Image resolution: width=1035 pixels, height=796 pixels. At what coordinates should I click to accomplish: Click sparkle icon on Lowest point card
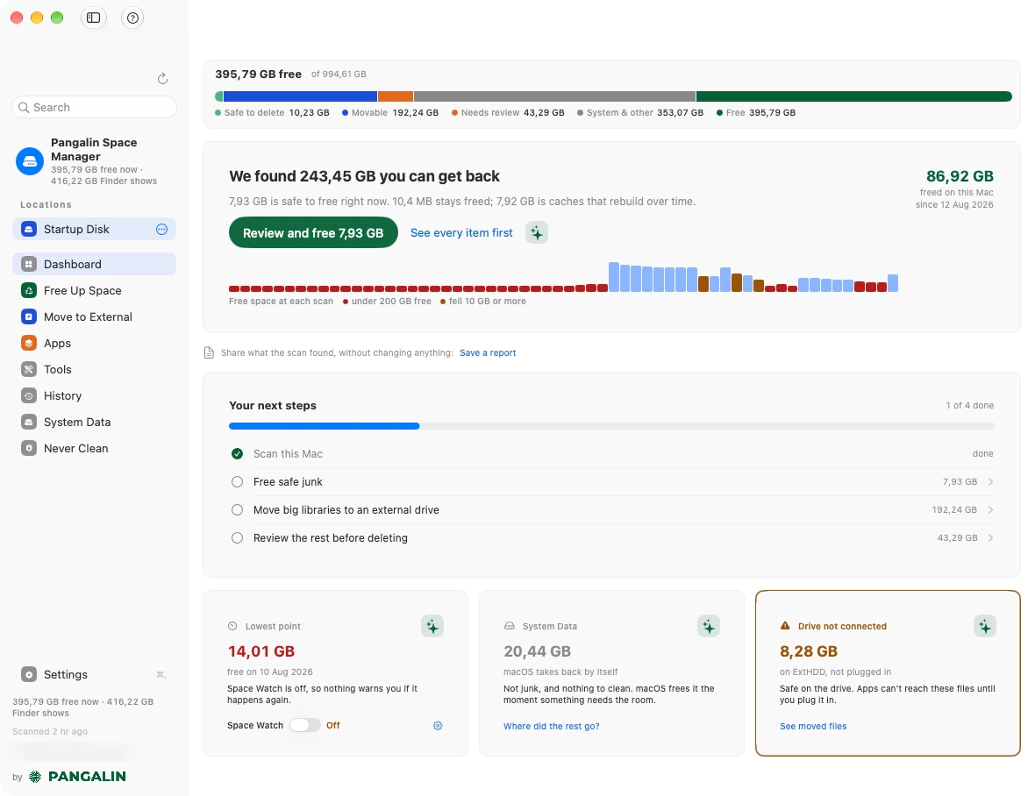(432, 626)
